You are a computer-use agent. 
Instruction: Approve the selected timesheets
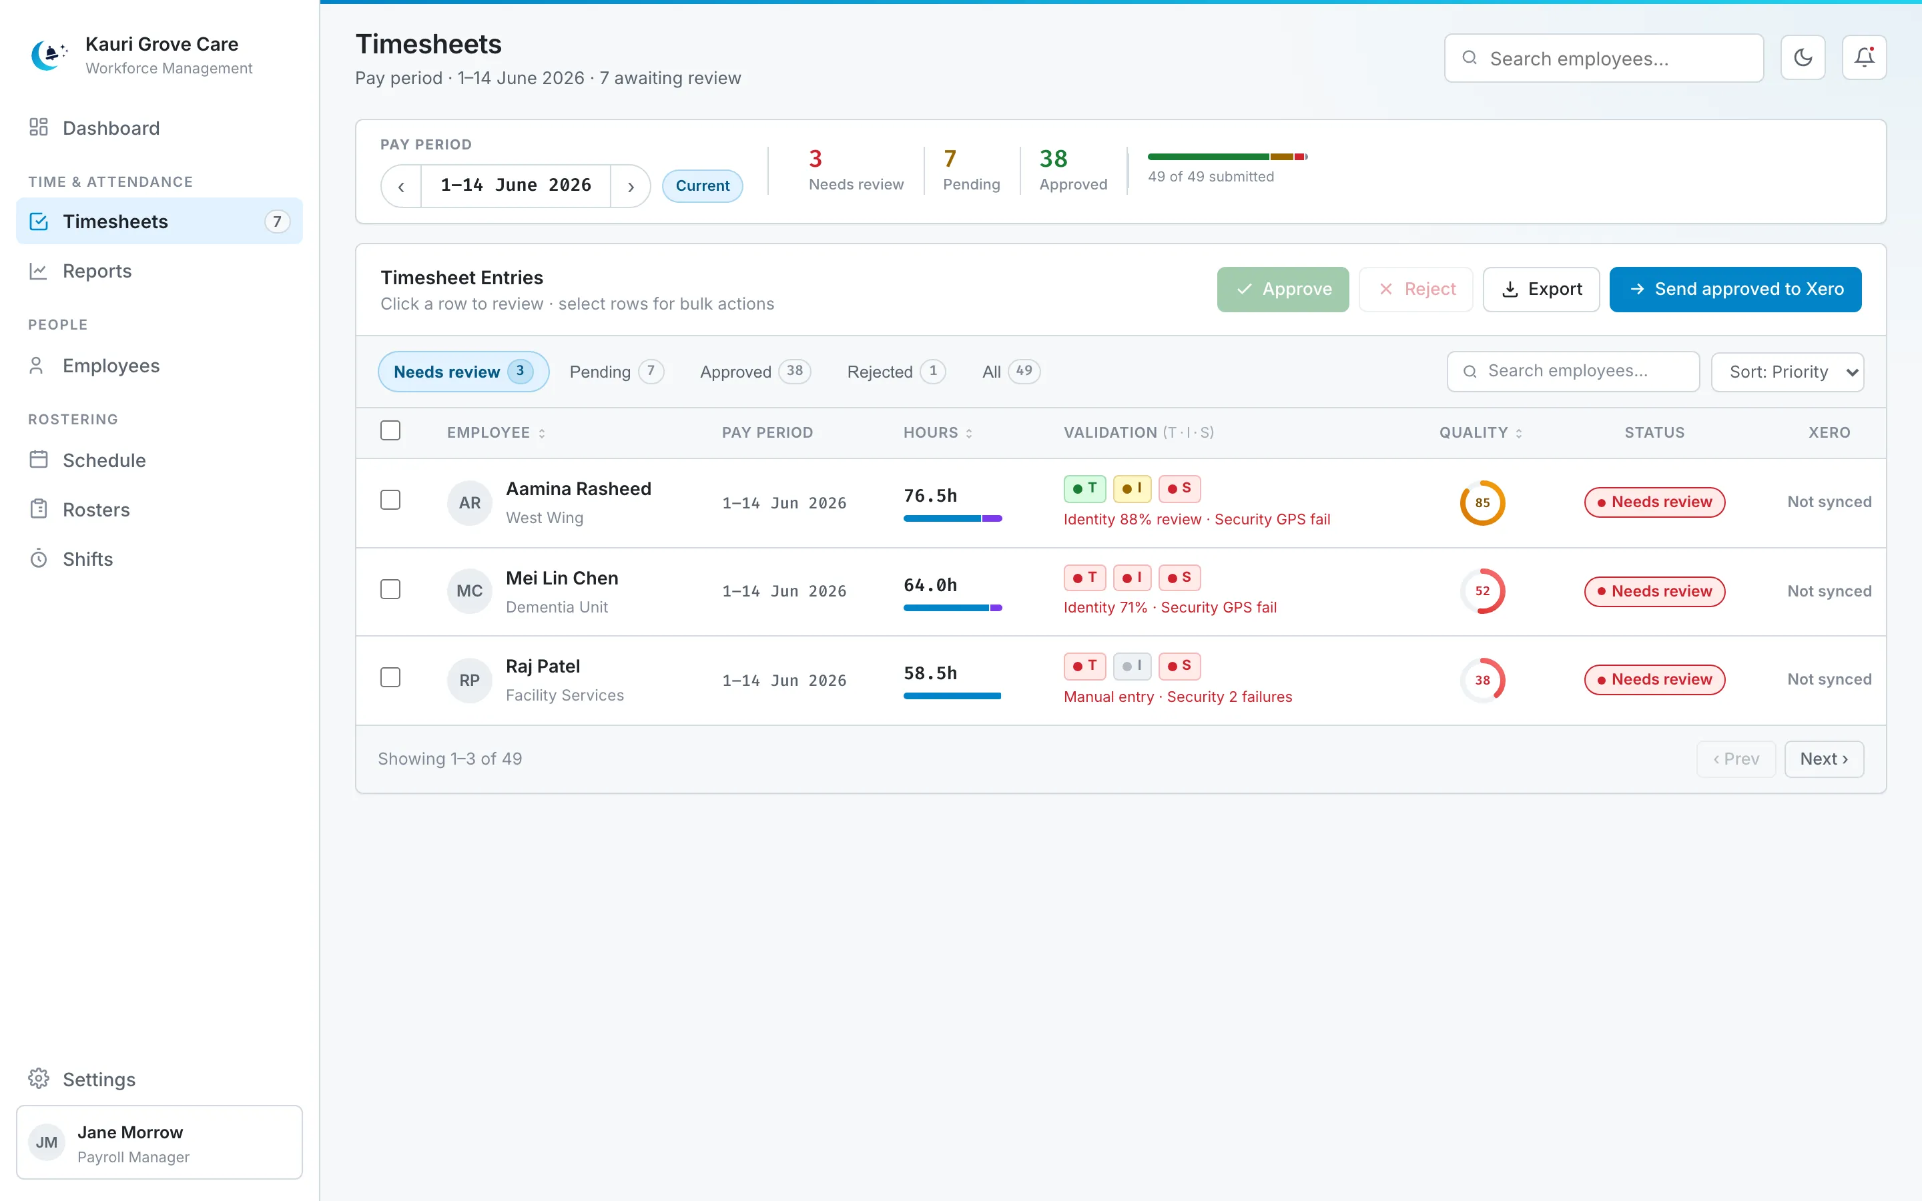pos(1283,289)
